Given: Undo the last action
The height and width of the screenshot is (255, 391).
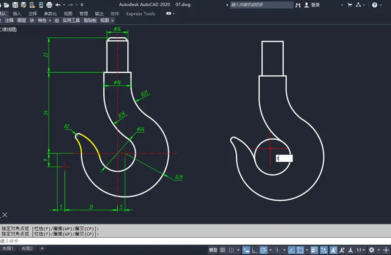Looking at the screenshot, I should (58, 5).
